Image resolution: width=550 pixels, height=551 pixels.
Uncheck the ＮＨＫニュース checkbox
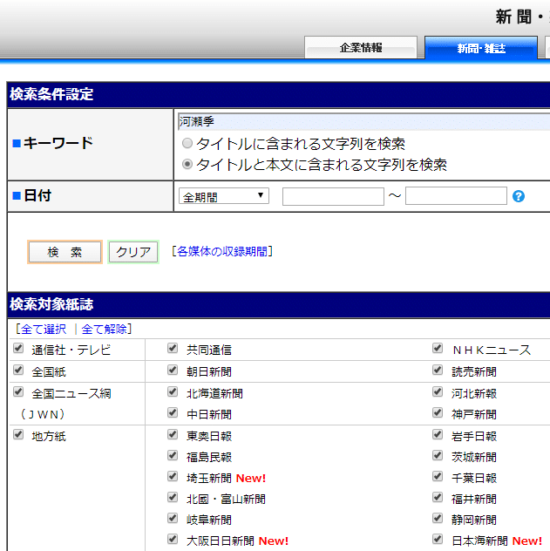(x=438, y=348)
